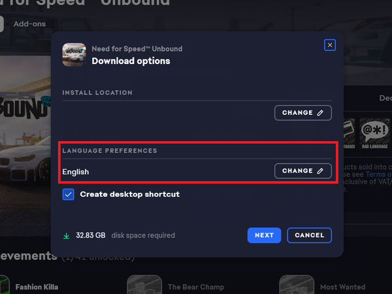Image resolution: width=392 pixels, height=294 pixels.
Task: Click The Bear Champ achievement title
Action: click(x=195, y=287)
